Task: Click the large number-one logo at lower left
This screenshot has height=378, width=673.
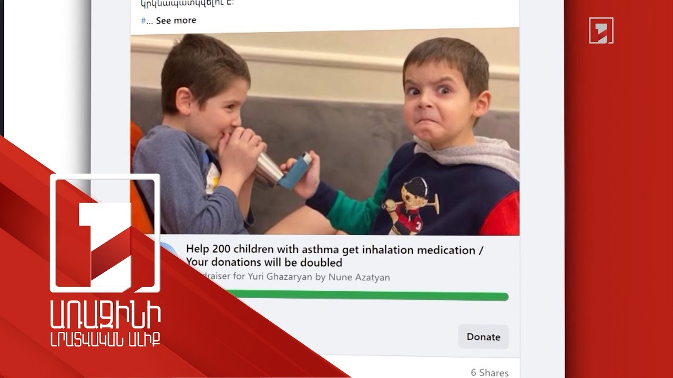Action: pos(105,233)
